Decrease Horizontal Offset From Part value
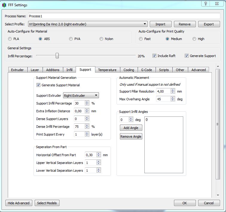 98,156
